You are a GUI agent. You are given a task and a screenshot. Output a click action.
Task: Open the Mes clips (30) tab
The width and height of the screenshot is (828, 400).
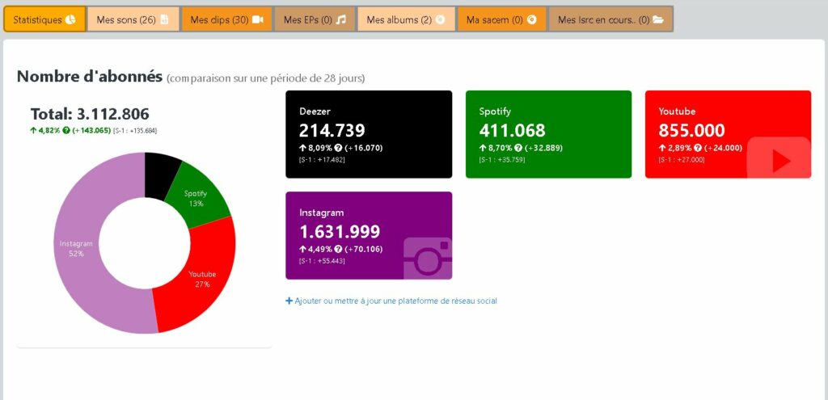click(x=226, y=19)
